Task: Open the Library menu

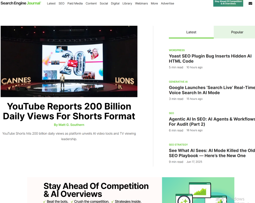Action: [127, 3]
